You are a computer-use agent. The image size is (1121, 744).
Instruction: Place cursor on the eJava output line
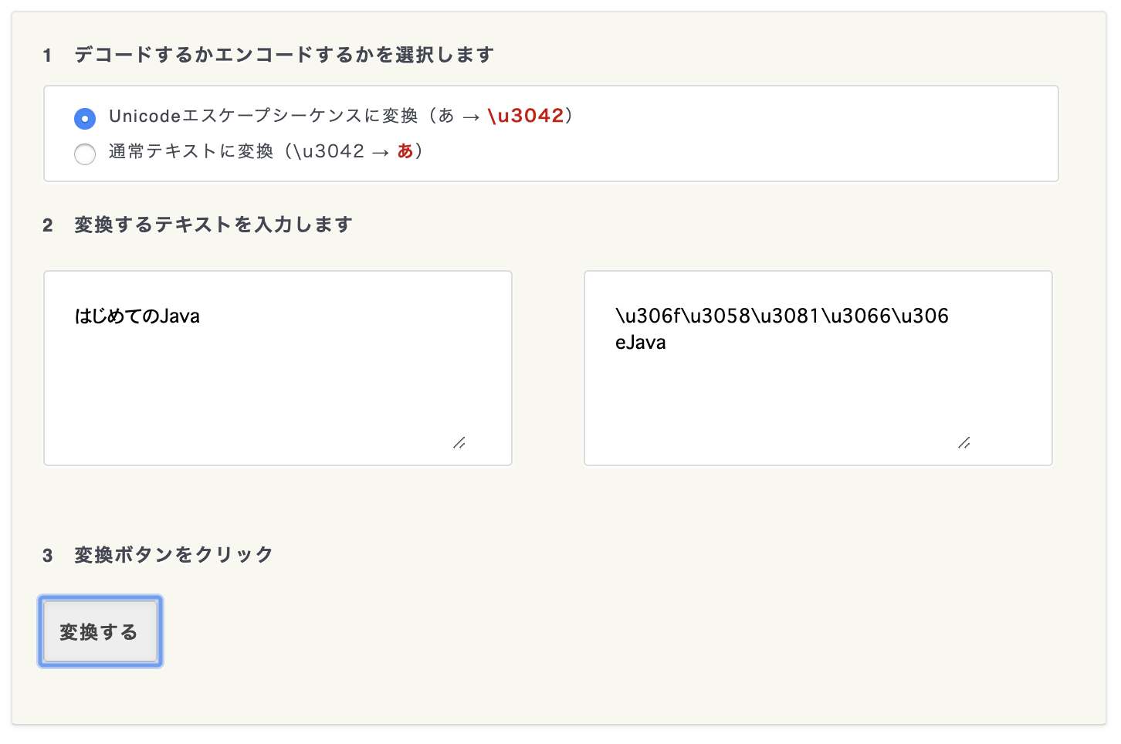[641, 343]
